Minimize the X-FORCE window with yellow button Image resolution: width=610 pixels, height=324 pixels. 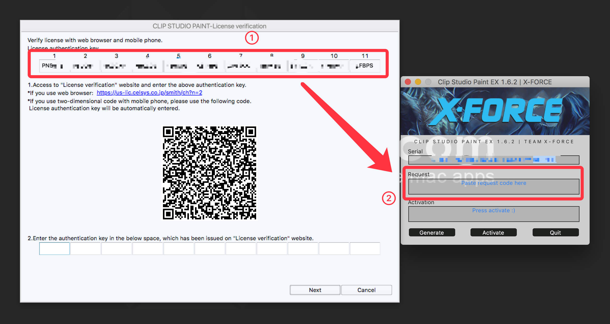click(x=418, y=82)
